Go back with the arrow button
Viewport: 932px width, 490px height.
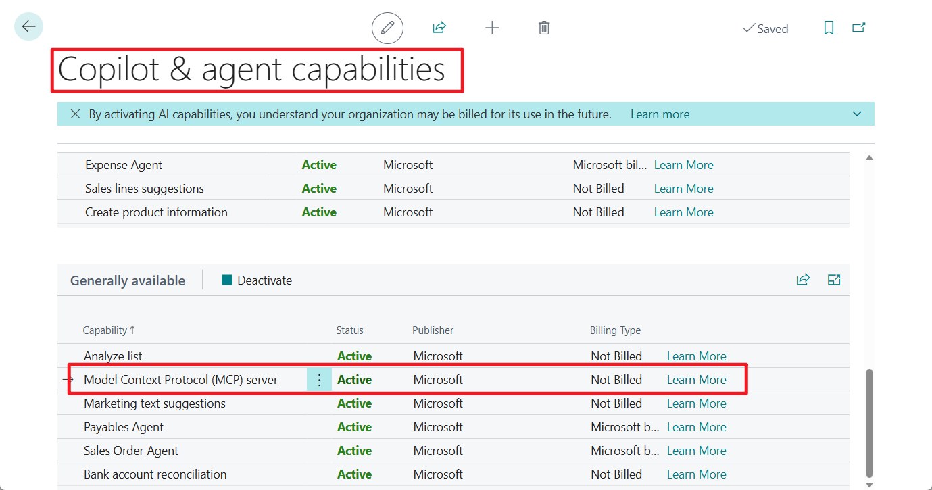click(28, 27)
